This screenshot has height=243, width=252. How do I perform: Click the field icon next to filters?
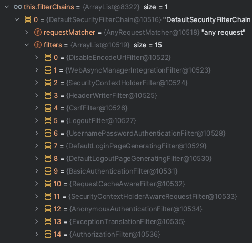[38, 45]
